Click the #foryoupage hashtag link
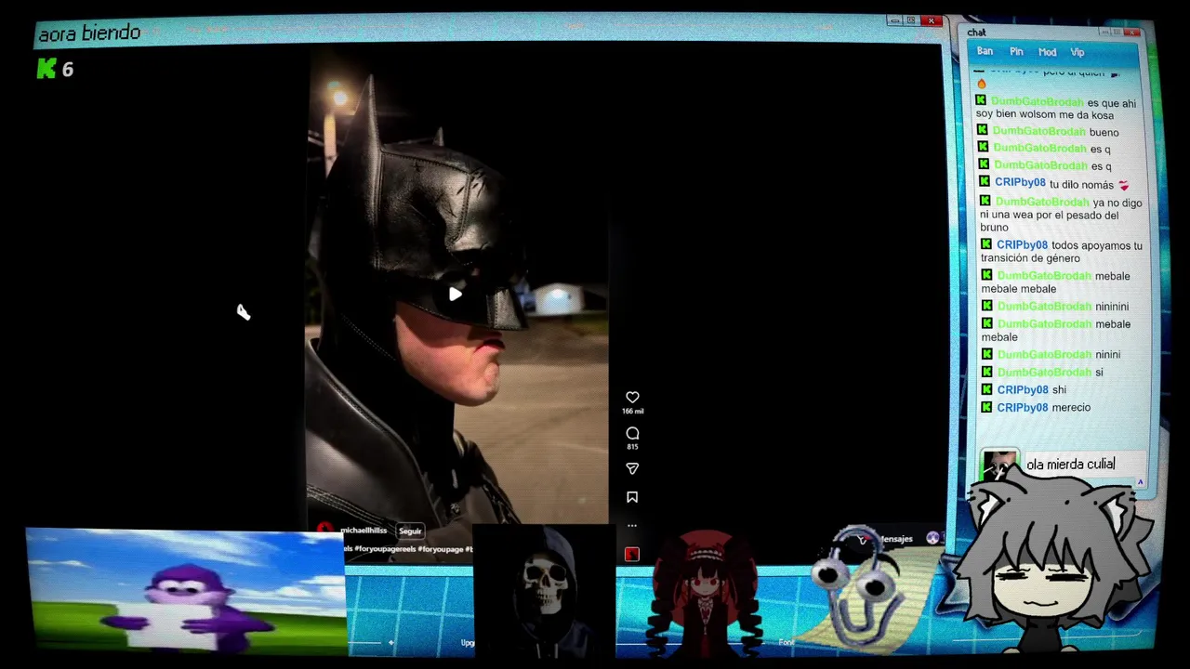1190x669 pixels. [x=441, y=549]
